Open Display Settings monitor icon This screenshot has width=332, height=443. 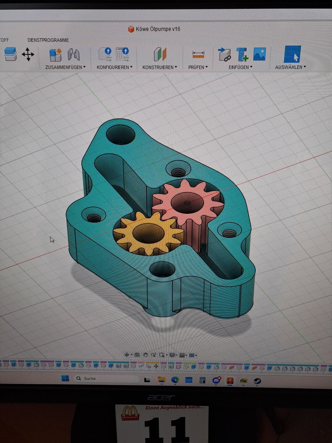point(172,355)
